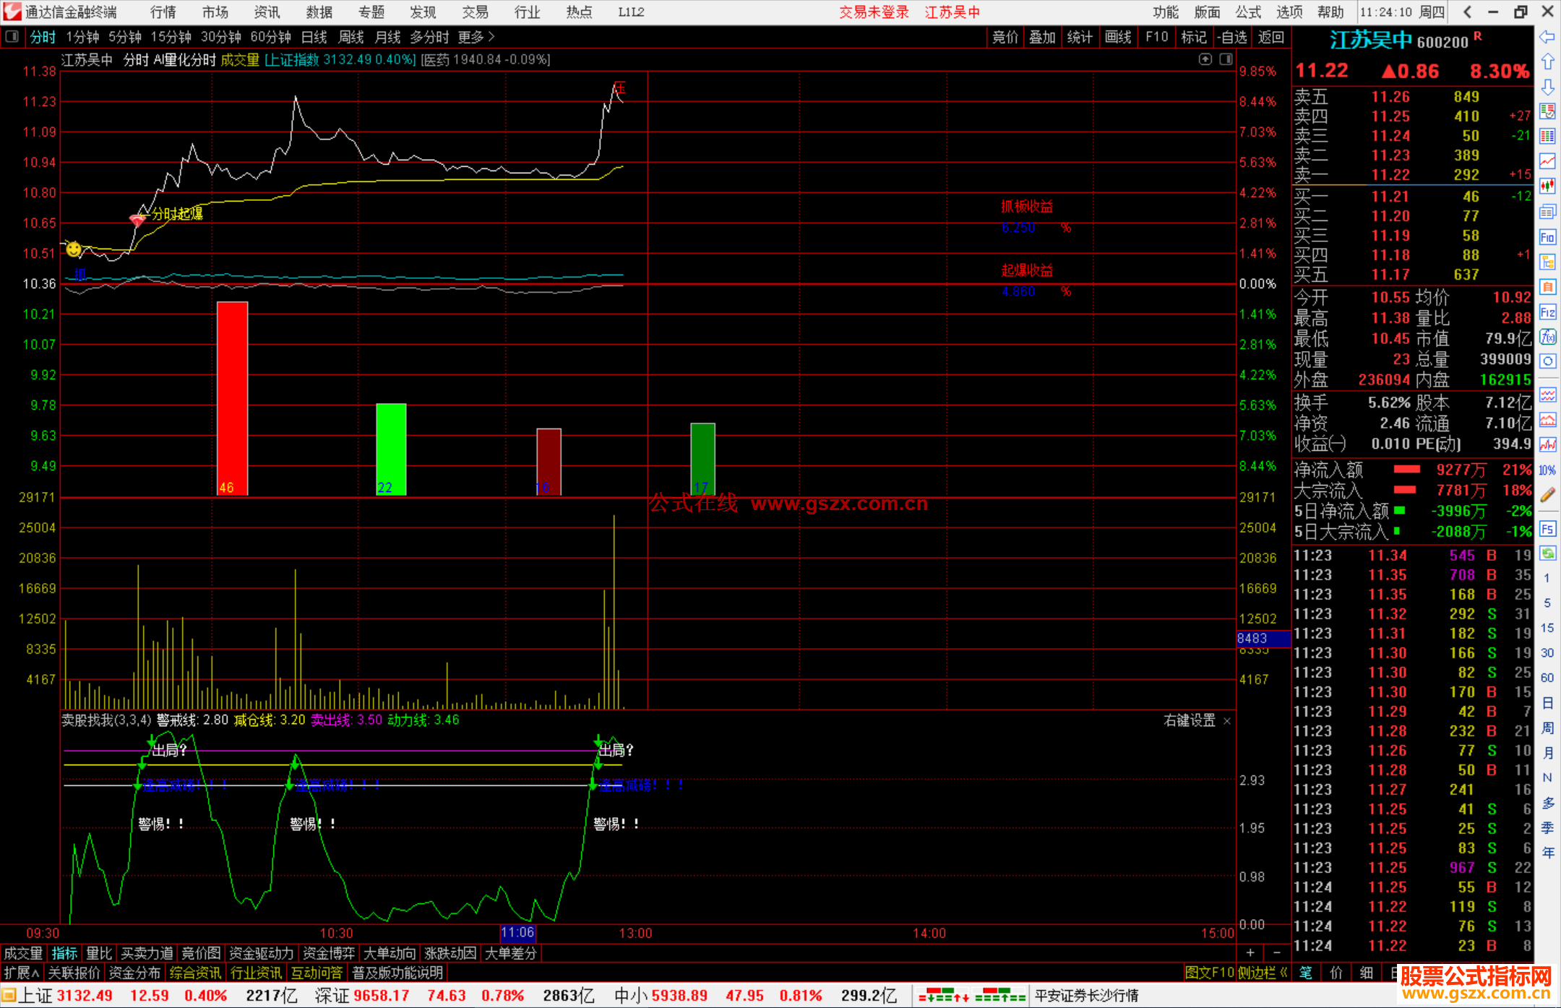This screenshot has height=1008, width=1561.
Task: Toggle the left panel icon beside 分时
Action: tap(12, 37)
